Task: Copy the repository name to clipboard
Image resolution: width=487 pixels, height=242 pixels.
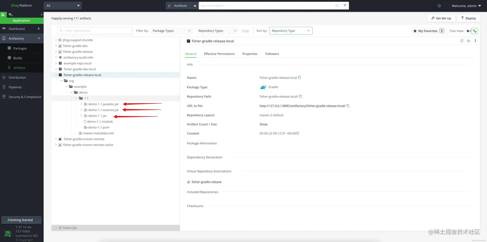Action: click(300, 78)
